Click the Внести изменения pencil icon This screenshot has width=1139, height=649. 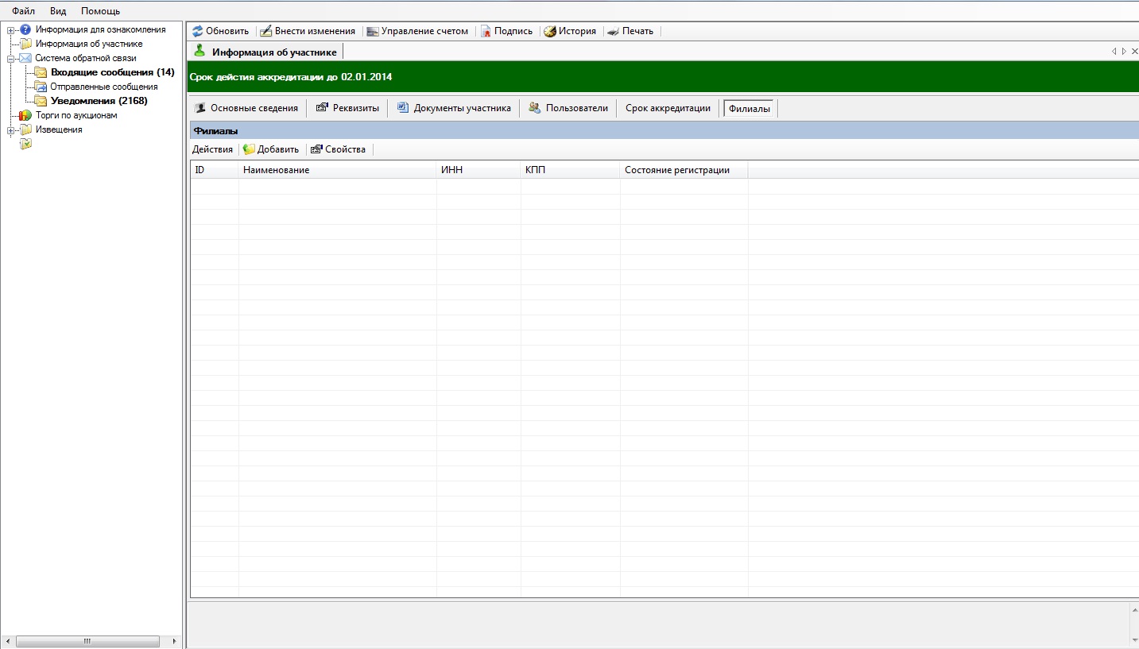coord(266,31)
